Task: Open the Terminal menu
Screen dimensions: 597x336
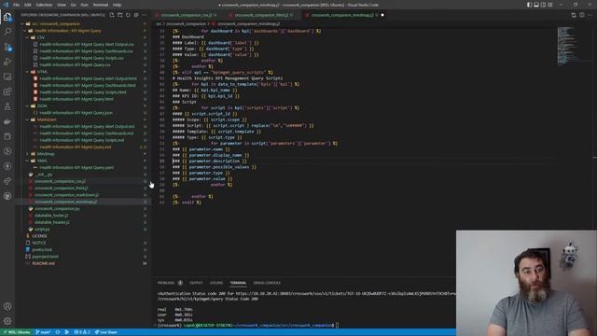Action: [x=100, y=5]
